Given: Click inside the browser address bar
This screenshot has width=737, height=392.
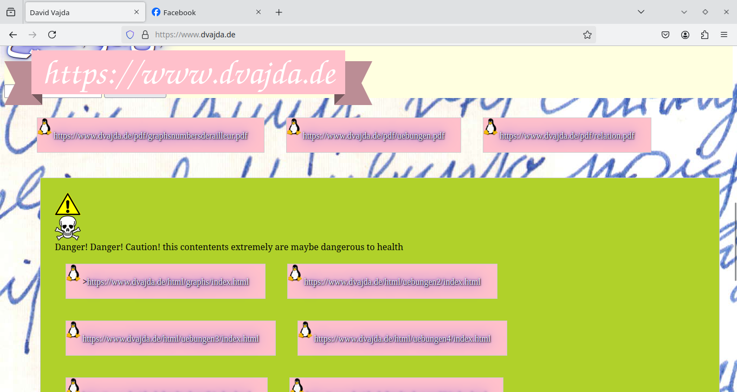Looking at the screenshot, I should tap(325, 34).
